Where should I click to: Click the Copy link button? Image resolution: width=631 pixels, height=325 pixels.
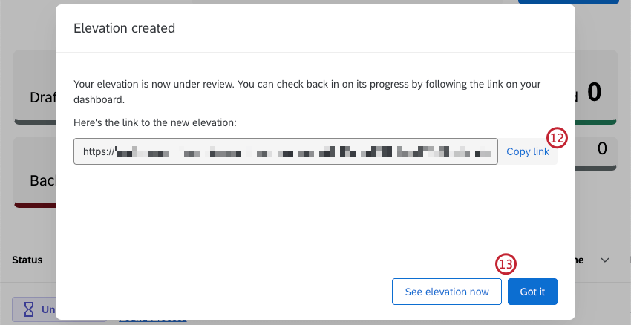527,151
